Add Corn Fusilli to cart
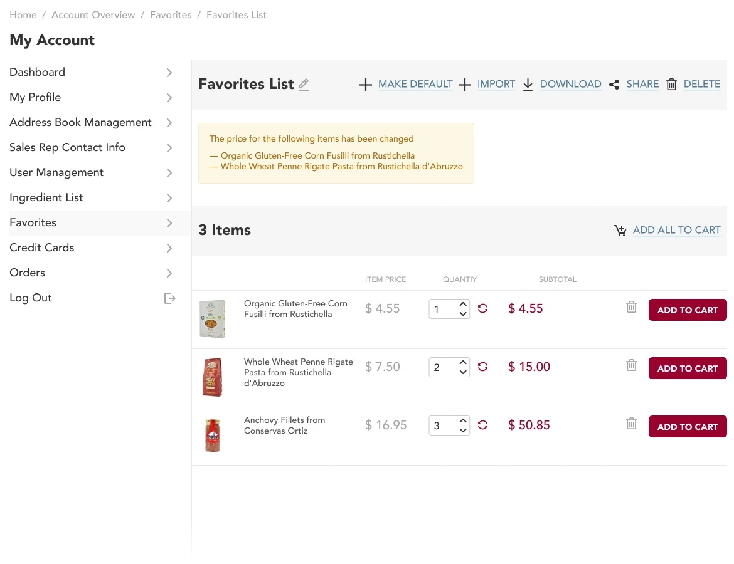Image resolution: width=734 pixels, height=564 pixels. [x=688, y=310]
